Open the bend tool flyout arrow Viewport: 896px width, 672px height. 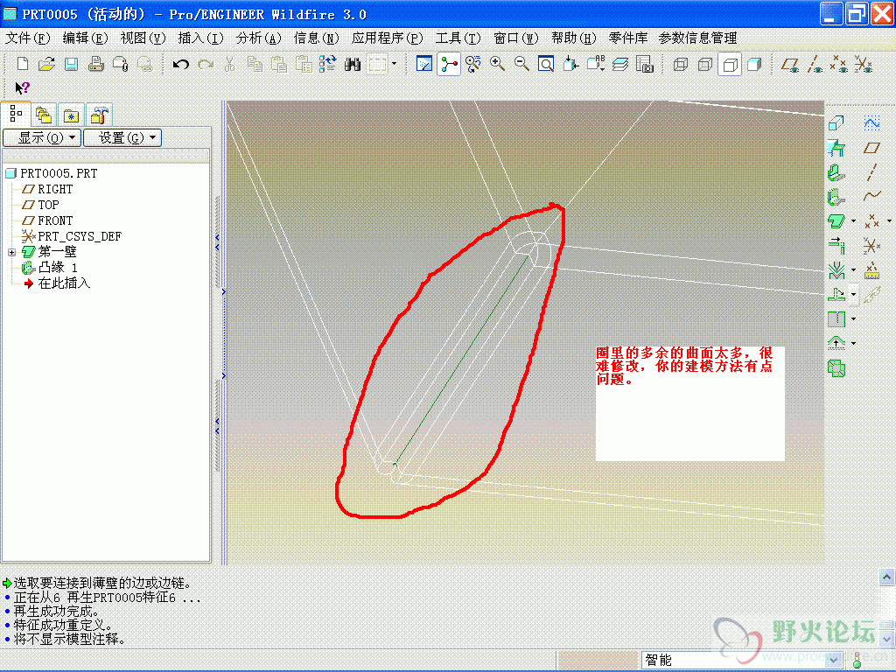(853, 270)
